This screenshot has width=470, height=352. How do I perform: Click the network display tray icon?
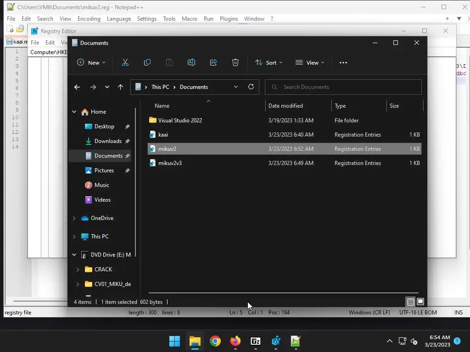point(402,341)
